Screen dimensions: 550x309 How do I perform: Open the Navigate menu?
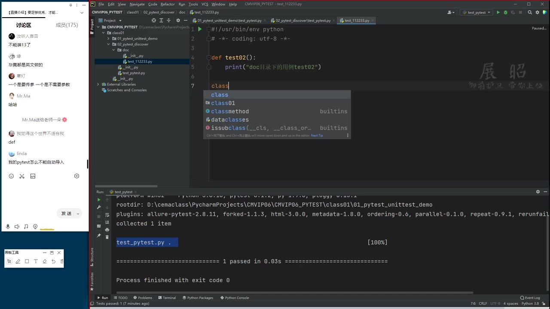[137, 4]
